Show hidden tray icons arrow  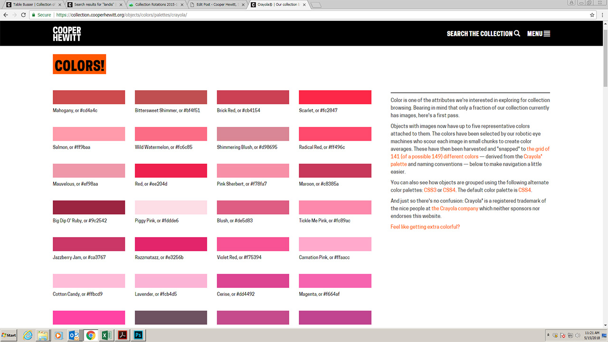tap(548, 335)
